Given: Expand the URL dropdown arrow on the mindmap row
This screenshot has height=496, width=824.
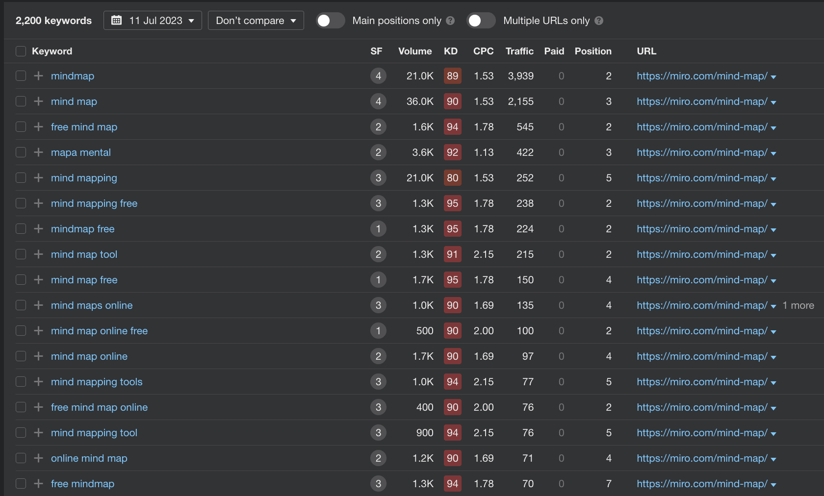Looking at the screenshot, I should 774,76.
